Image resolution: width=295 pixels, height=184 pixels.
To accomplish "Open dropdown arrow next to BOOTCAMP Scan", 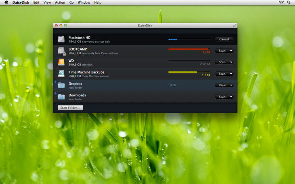I will pos(231,51).
